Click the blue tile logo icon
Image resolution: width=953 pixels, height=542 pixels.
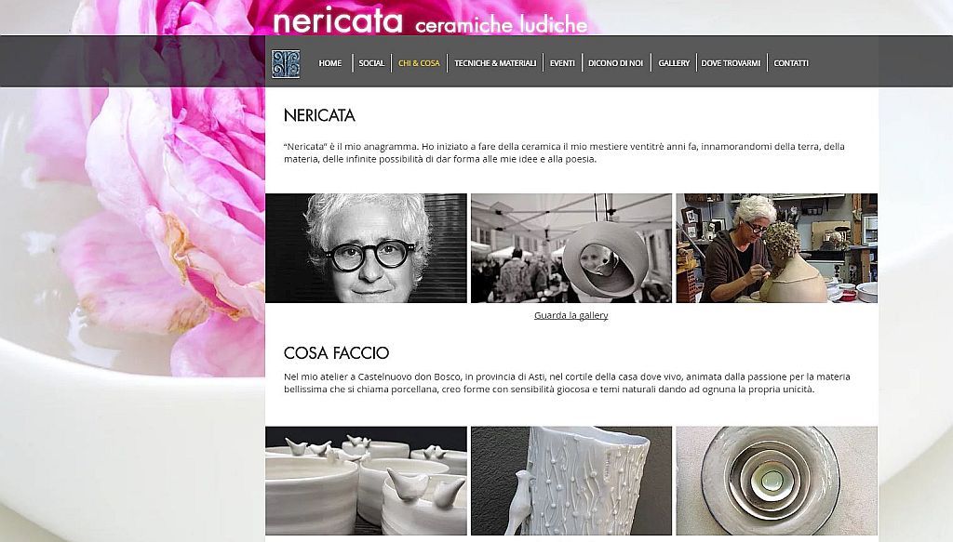coord(286,64)
